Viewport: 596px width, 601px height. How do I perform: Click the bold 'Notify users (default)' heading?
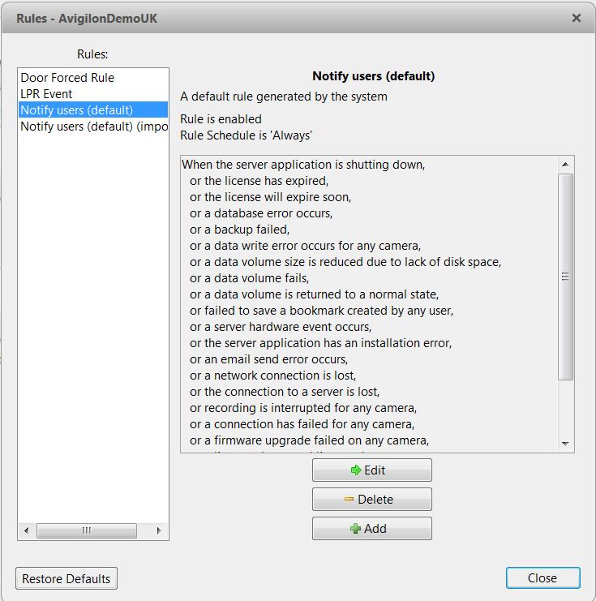374,76
